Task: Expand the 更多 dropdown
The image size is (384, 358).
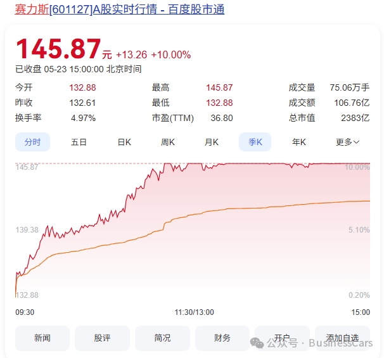Action: coord(347,142)
